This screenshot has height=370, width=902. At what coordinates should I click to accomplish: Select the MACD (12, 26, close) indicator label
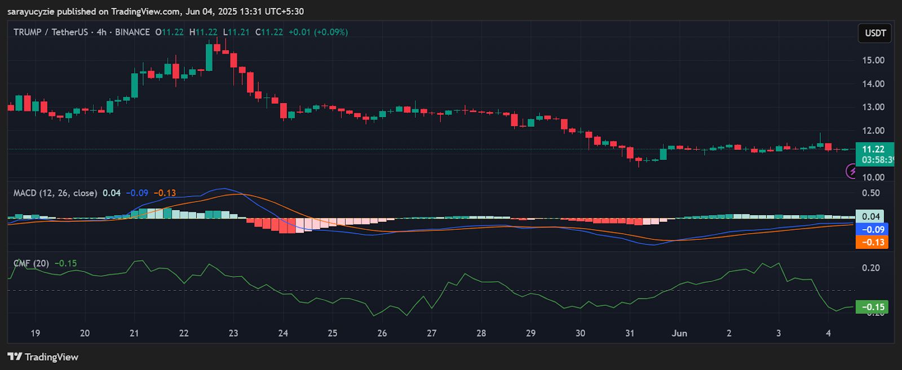pos(55,193)
